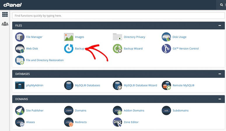The width and height of the screenshot is (226, 131).
Task: Click the Images link
Action: [79, 37]
